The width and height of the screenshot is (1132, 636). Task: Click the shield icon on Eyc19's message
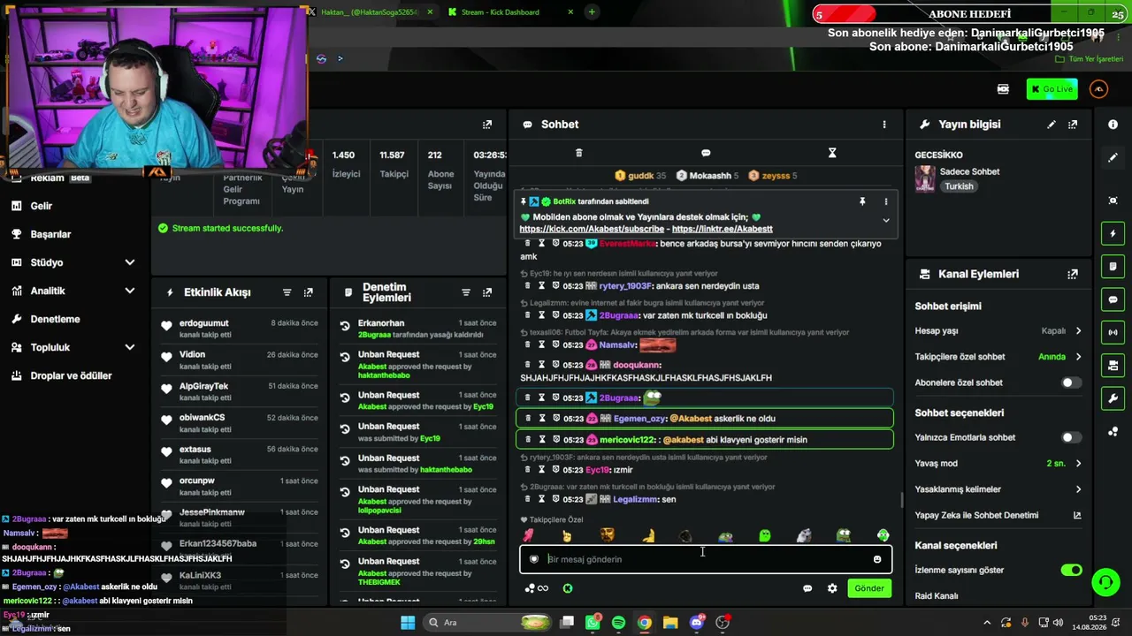pyautogui.click(x=556, y=470)
